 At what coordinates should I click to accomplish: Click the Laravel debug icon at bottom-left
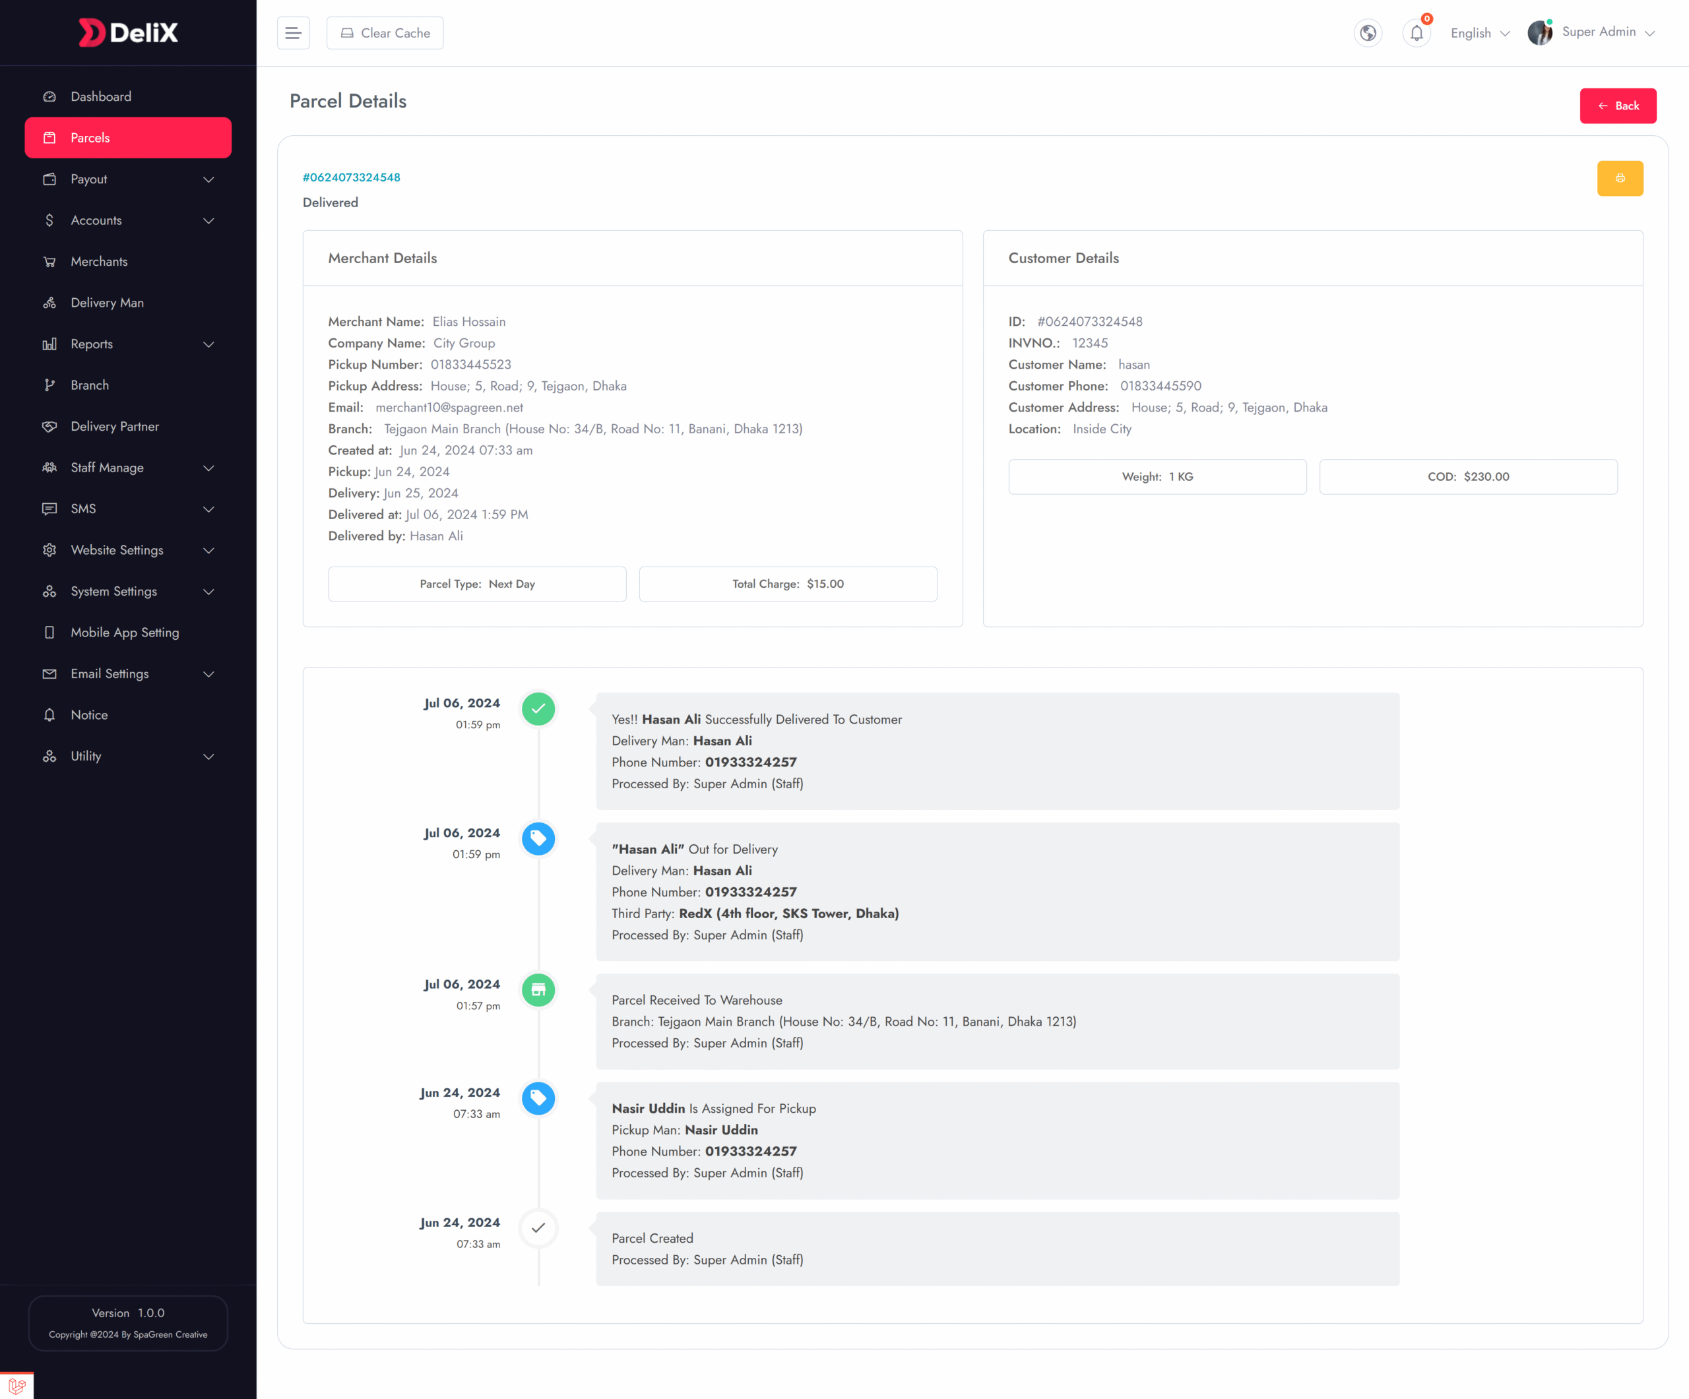(x=16, y=1385)
